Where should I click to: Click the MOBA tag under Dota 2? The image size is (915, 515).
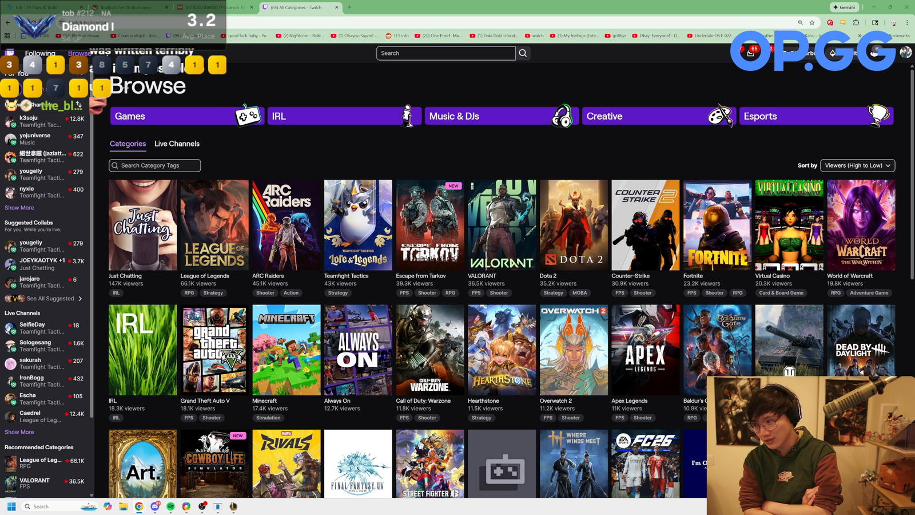coord(580,293)
